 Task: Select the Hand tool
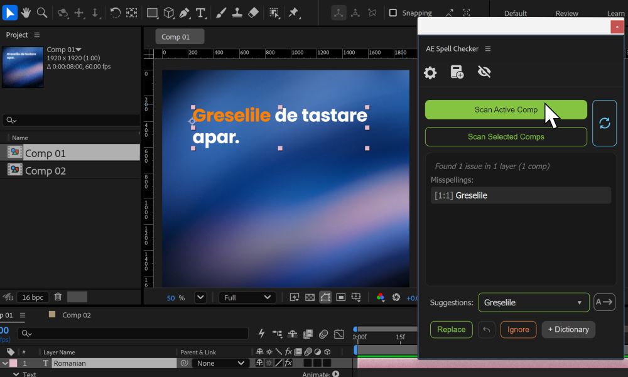pos(26,13)
